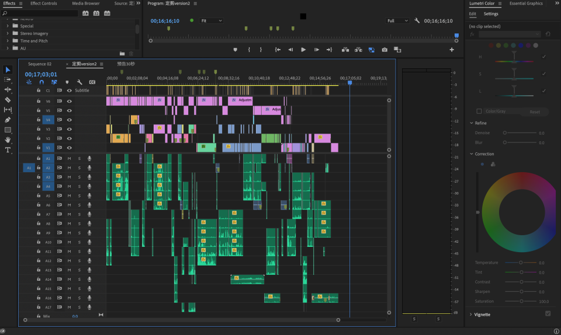Enable the Color/Gray checkbox
This screenshot has height=335, width=561.
(x=479, y=111)
